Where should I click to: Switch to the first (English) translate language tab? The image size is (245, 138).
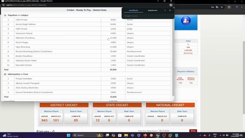pos(133,10)
